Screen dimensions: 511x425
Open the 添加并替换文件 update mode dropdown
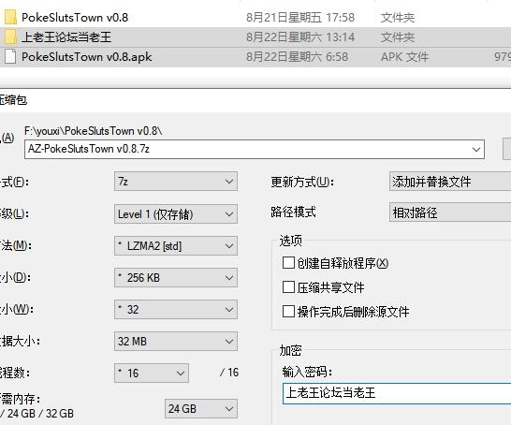pos(450,182)
